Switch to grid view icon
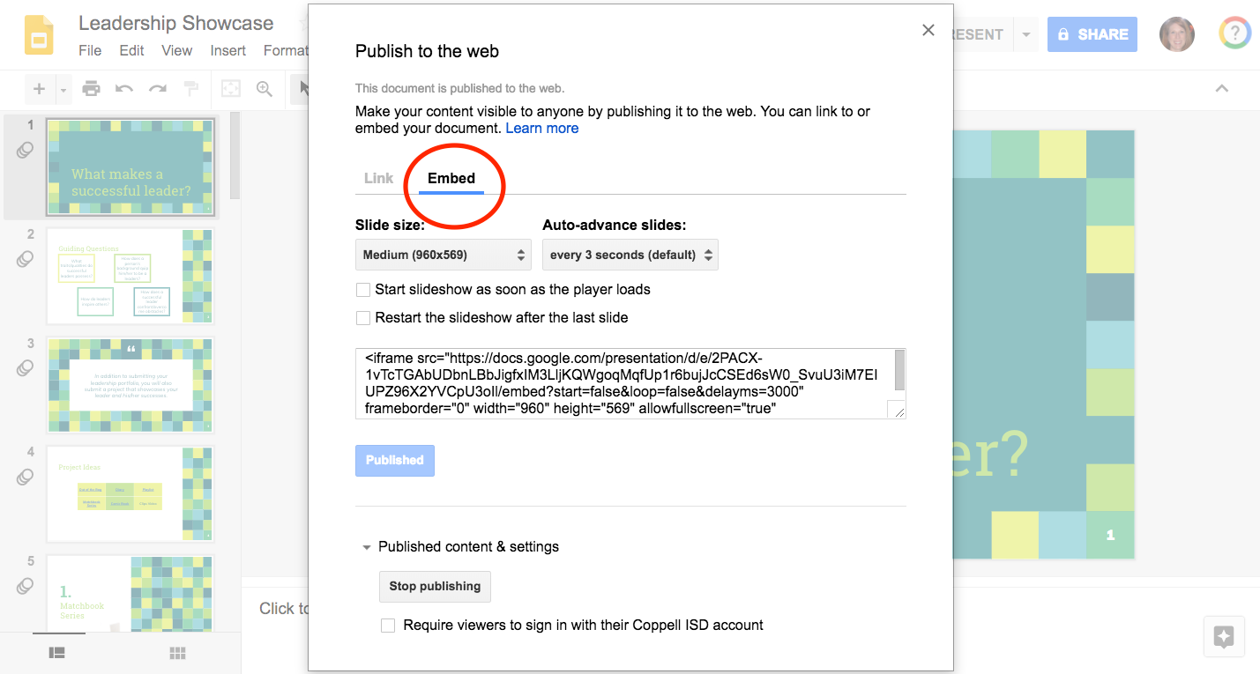Image resolution: width=1260 pixels, height=674 pixels. (177, 653)
